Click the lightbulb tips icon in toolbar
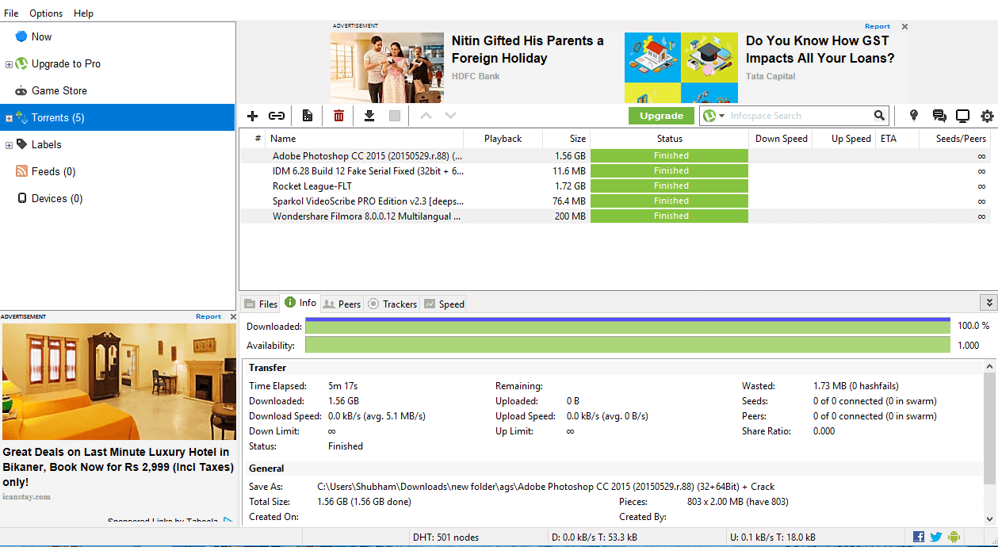The width and height of the screenshot is (998, 547). (x=914, y=116)
